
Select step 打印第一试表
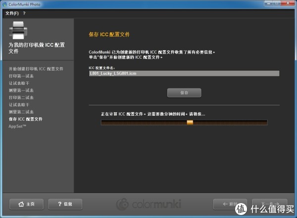21,76
